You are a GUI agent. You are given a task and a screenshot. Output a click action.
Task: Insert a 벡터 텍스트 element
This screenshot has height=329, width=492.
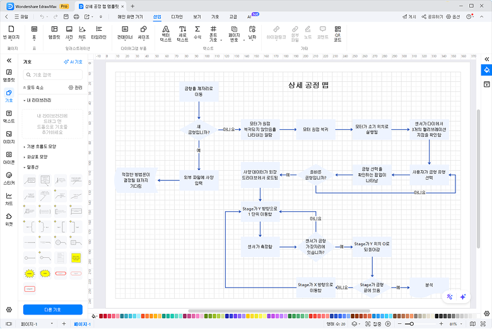pyautogui.click(x=165, y=33)
